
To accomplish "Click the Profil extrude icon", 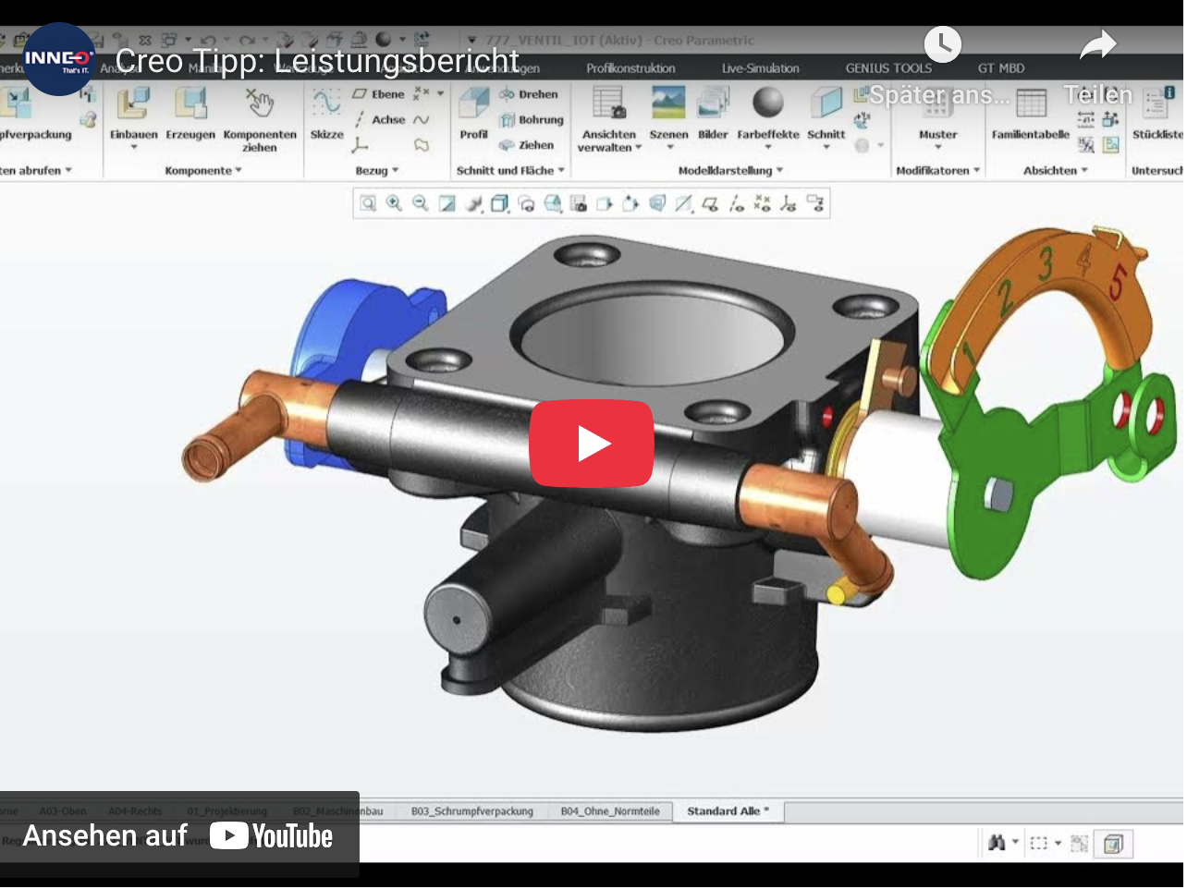I will pos(474,103).
